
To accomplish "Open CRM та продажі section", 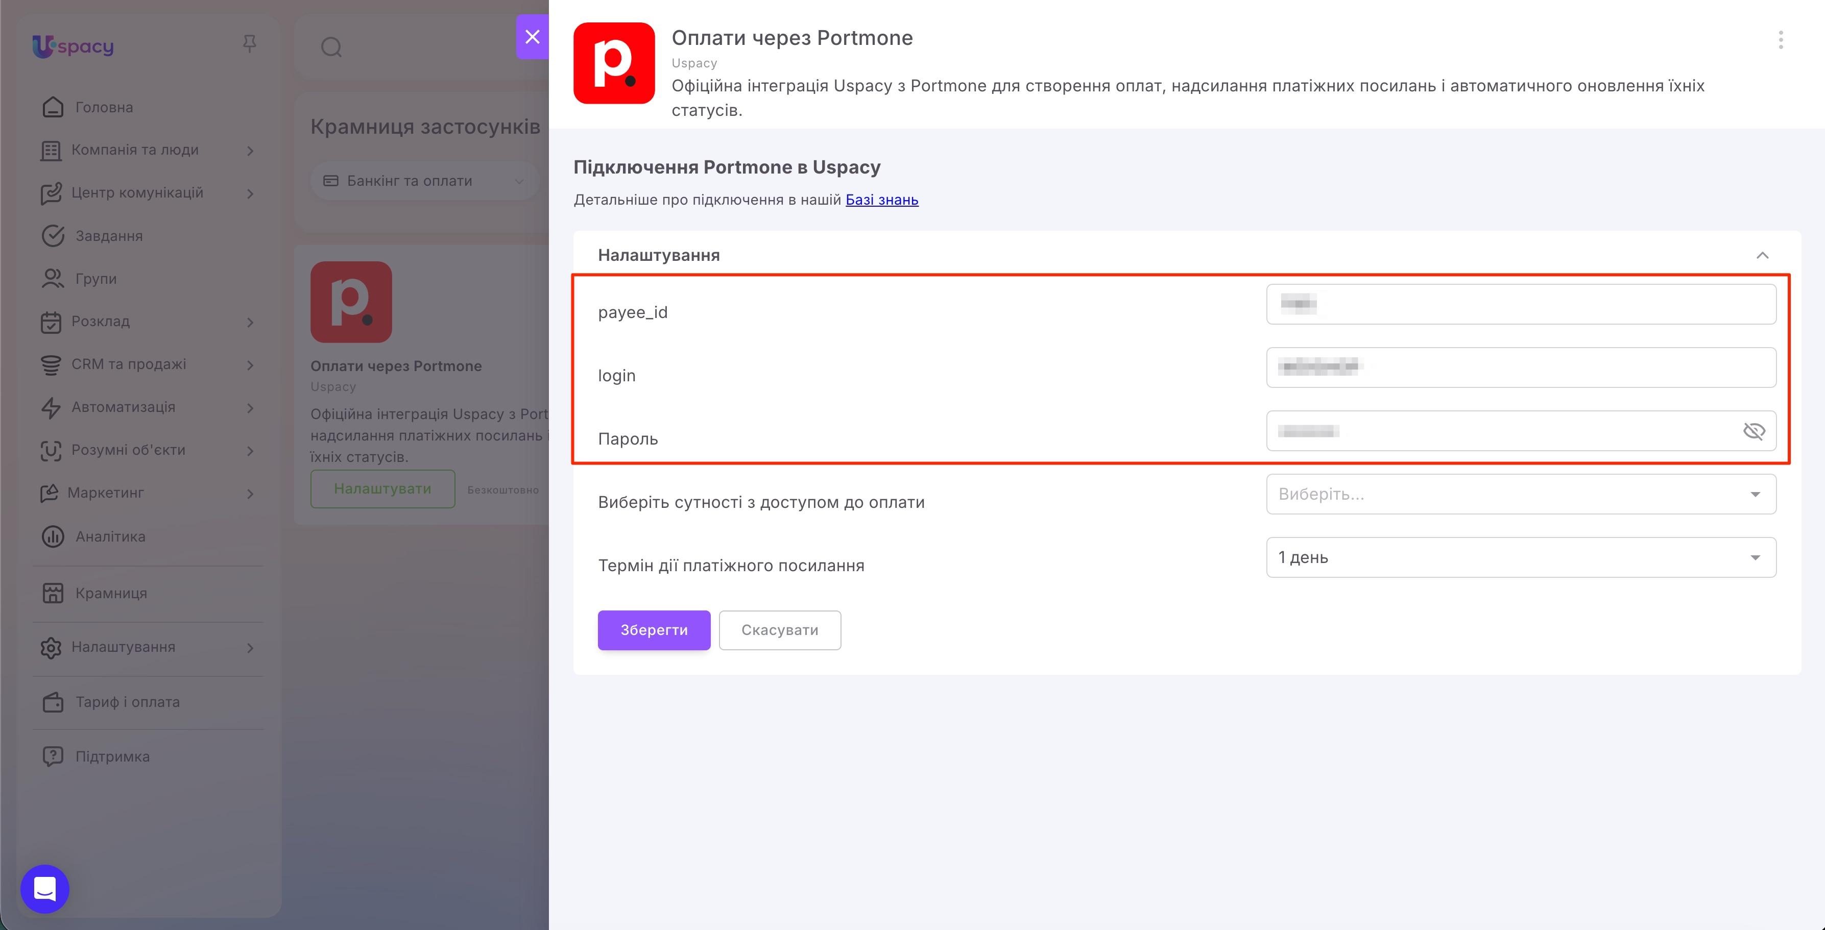I will (x=128, y=364).
